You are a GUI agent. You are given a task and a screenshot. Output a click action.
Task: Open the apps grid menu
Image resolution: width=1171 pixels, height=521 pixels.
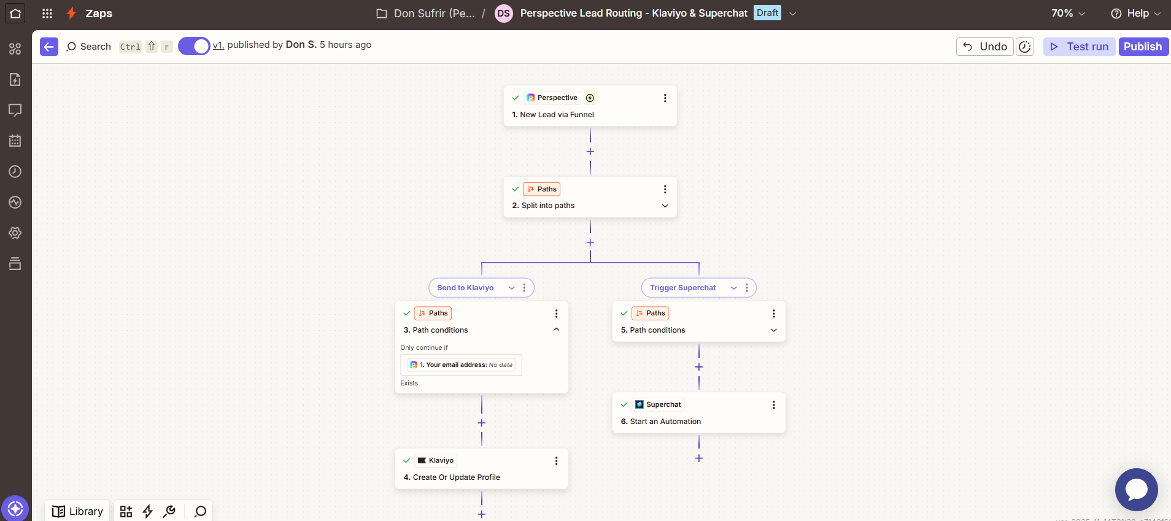coord(47,14)
